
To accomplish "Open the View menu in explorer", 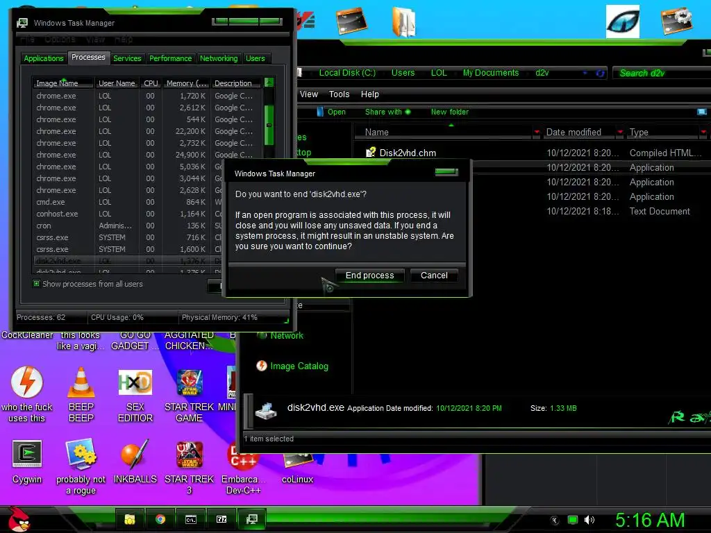I will 309,94.
